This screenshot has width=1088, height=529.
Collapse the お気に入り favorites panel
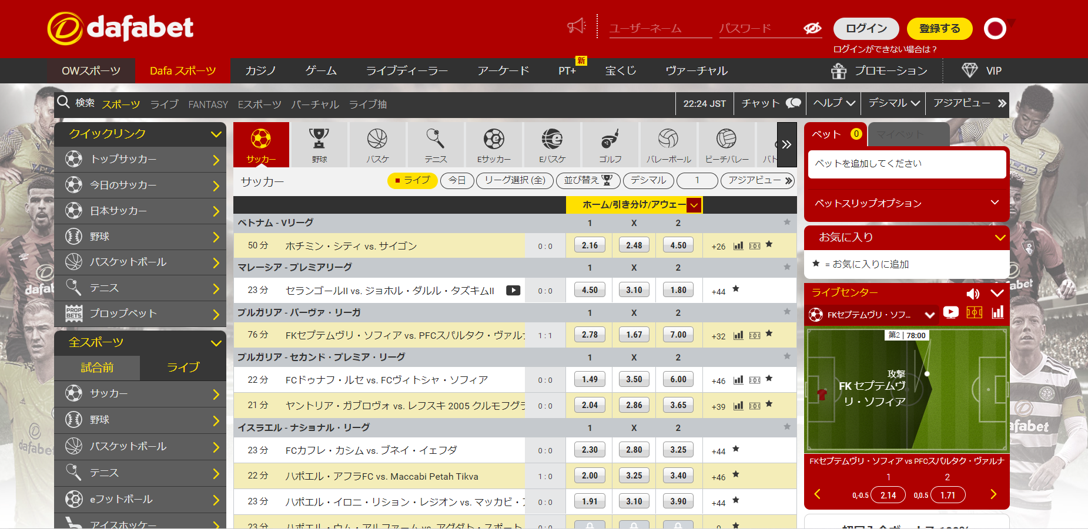click(1000, 238)
